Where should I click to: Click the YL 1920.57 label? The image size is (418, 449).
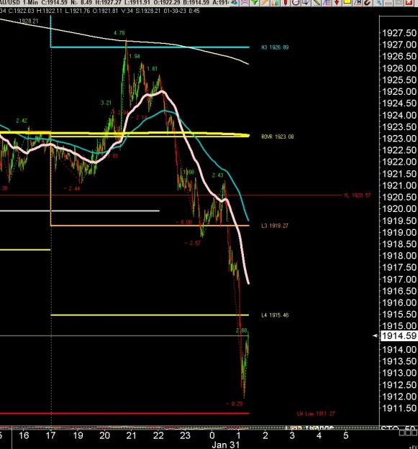(x=357, y=195)
